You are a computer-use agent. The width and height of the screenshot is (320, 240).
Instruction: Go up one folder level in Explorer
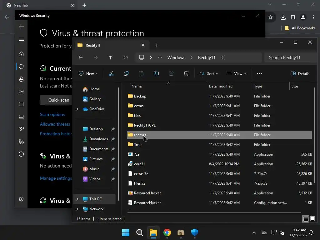point(110,57)
